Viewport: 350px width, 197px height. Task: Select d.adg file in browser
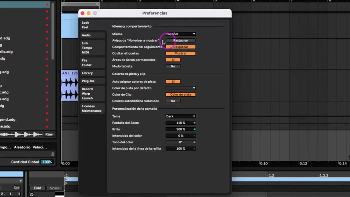point(5,38)
